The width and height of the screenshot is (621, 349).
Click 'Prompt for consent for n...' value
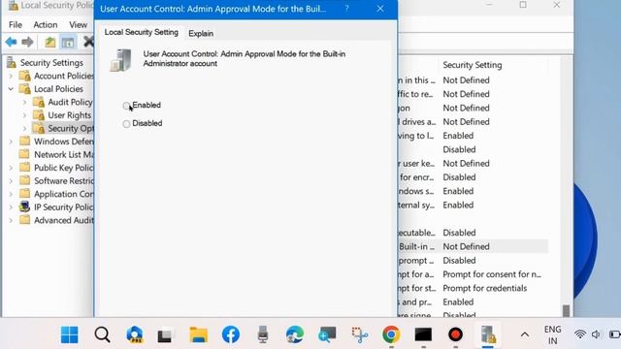[x=492, y=274]
